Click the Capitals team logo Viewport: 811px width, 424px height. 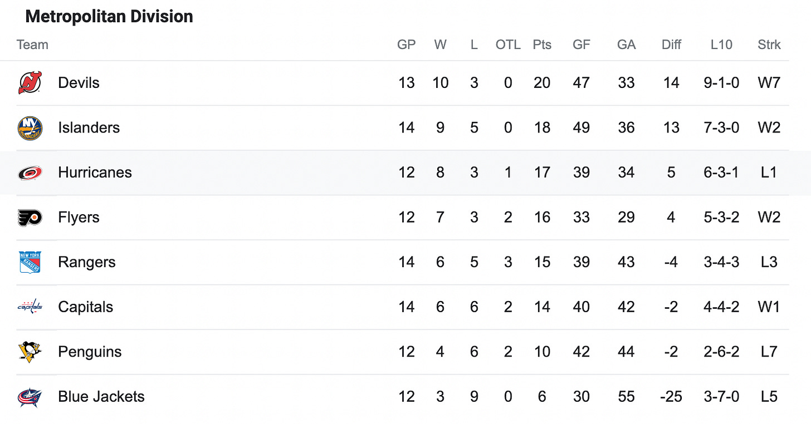coord(30,307)
